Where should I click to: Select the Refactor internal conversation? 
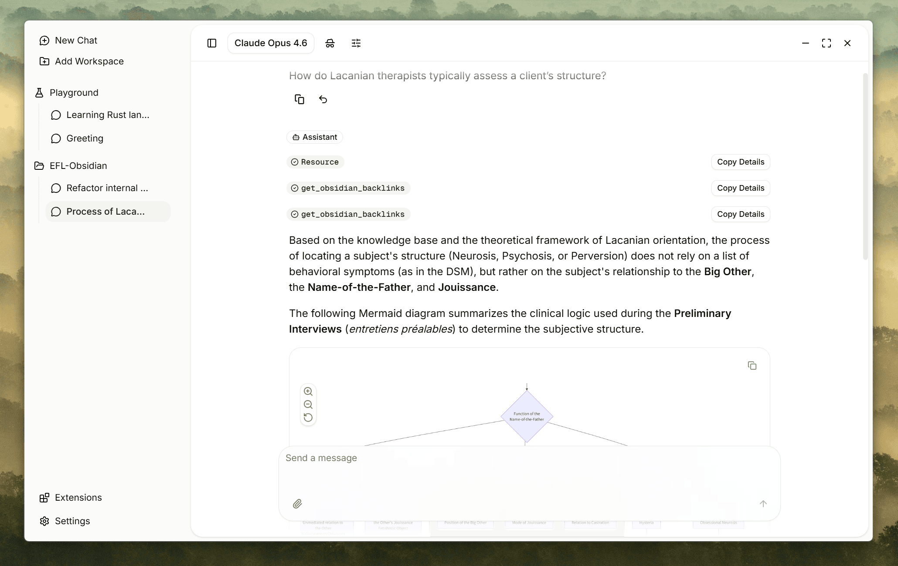pos(107,188)
